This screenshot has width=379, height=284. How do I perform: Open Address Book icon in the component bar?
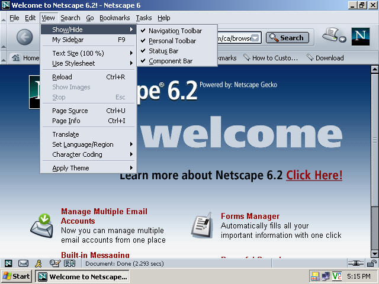[x=70, y=263]
